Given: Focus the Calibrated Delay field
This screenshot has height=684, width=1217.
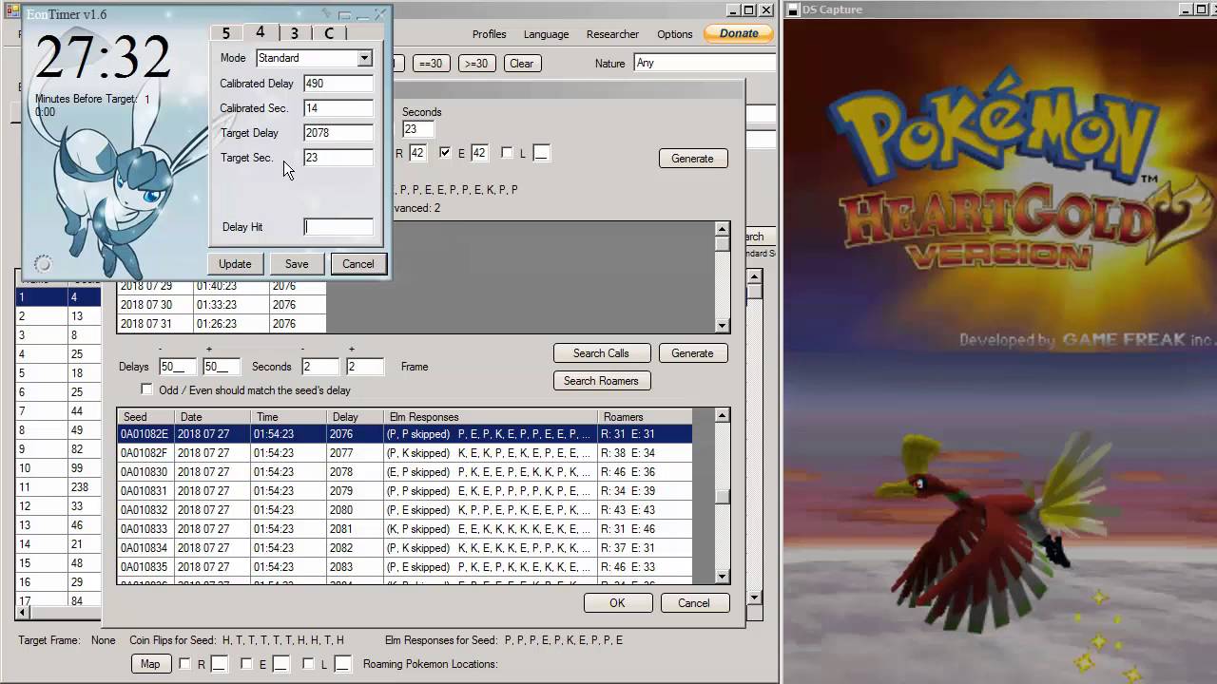Looking at the screenshot, I should [x=338, y=84].
